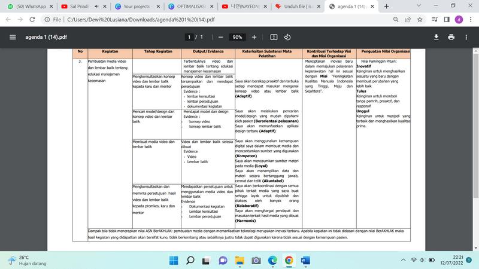Click the 'Output/Evidance' column header

coord(208,51)
